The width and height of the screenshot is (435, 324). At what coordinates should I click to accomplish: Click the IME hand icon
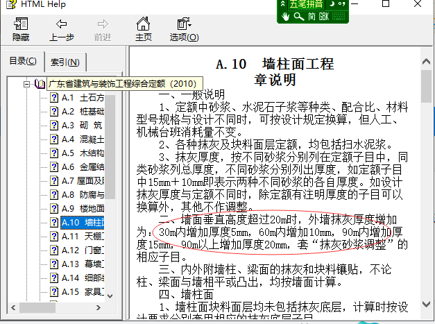285,17
